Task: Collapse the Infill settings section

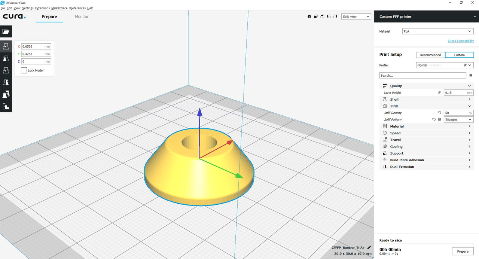Action: point(427,106)
